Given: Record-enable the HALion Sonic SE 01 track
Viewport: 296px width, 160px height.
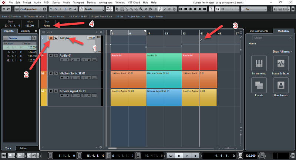Looking at the screenshot, I should click(62, 78).
